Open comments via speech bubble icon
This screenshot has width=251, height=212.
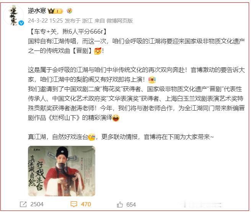pyautogui.click(x=74, y=204)
